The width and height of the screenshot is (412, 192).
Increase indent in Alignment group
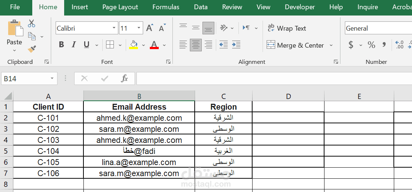pos(236,45)
